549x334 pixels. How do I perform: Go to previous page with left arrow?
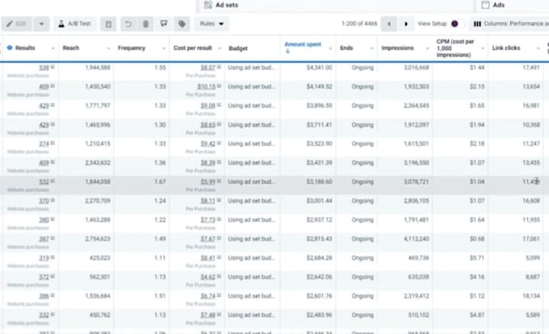click(388, 23)
